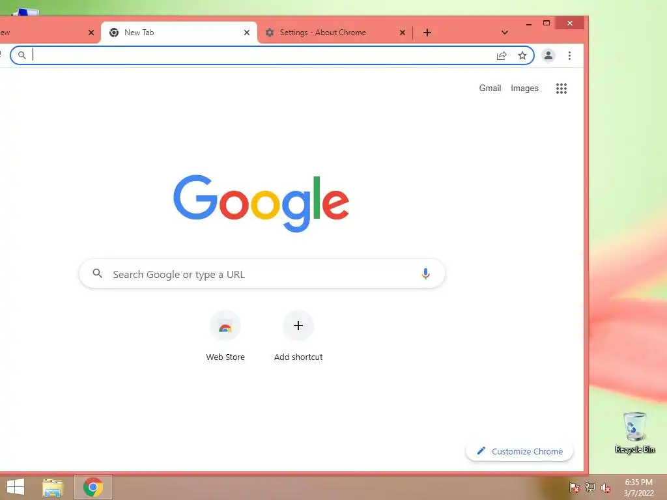
Task: Minimize the Chrome window
Action: 529,23
